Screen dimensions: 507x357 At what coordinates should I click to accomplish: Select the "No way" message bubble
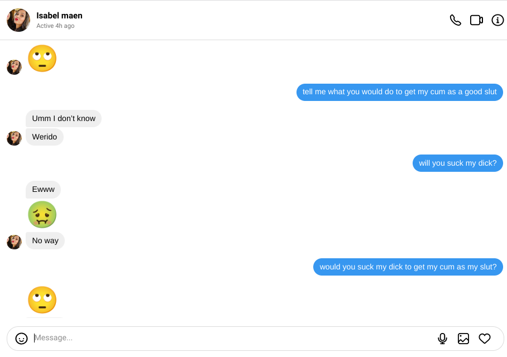click(45, 240)
